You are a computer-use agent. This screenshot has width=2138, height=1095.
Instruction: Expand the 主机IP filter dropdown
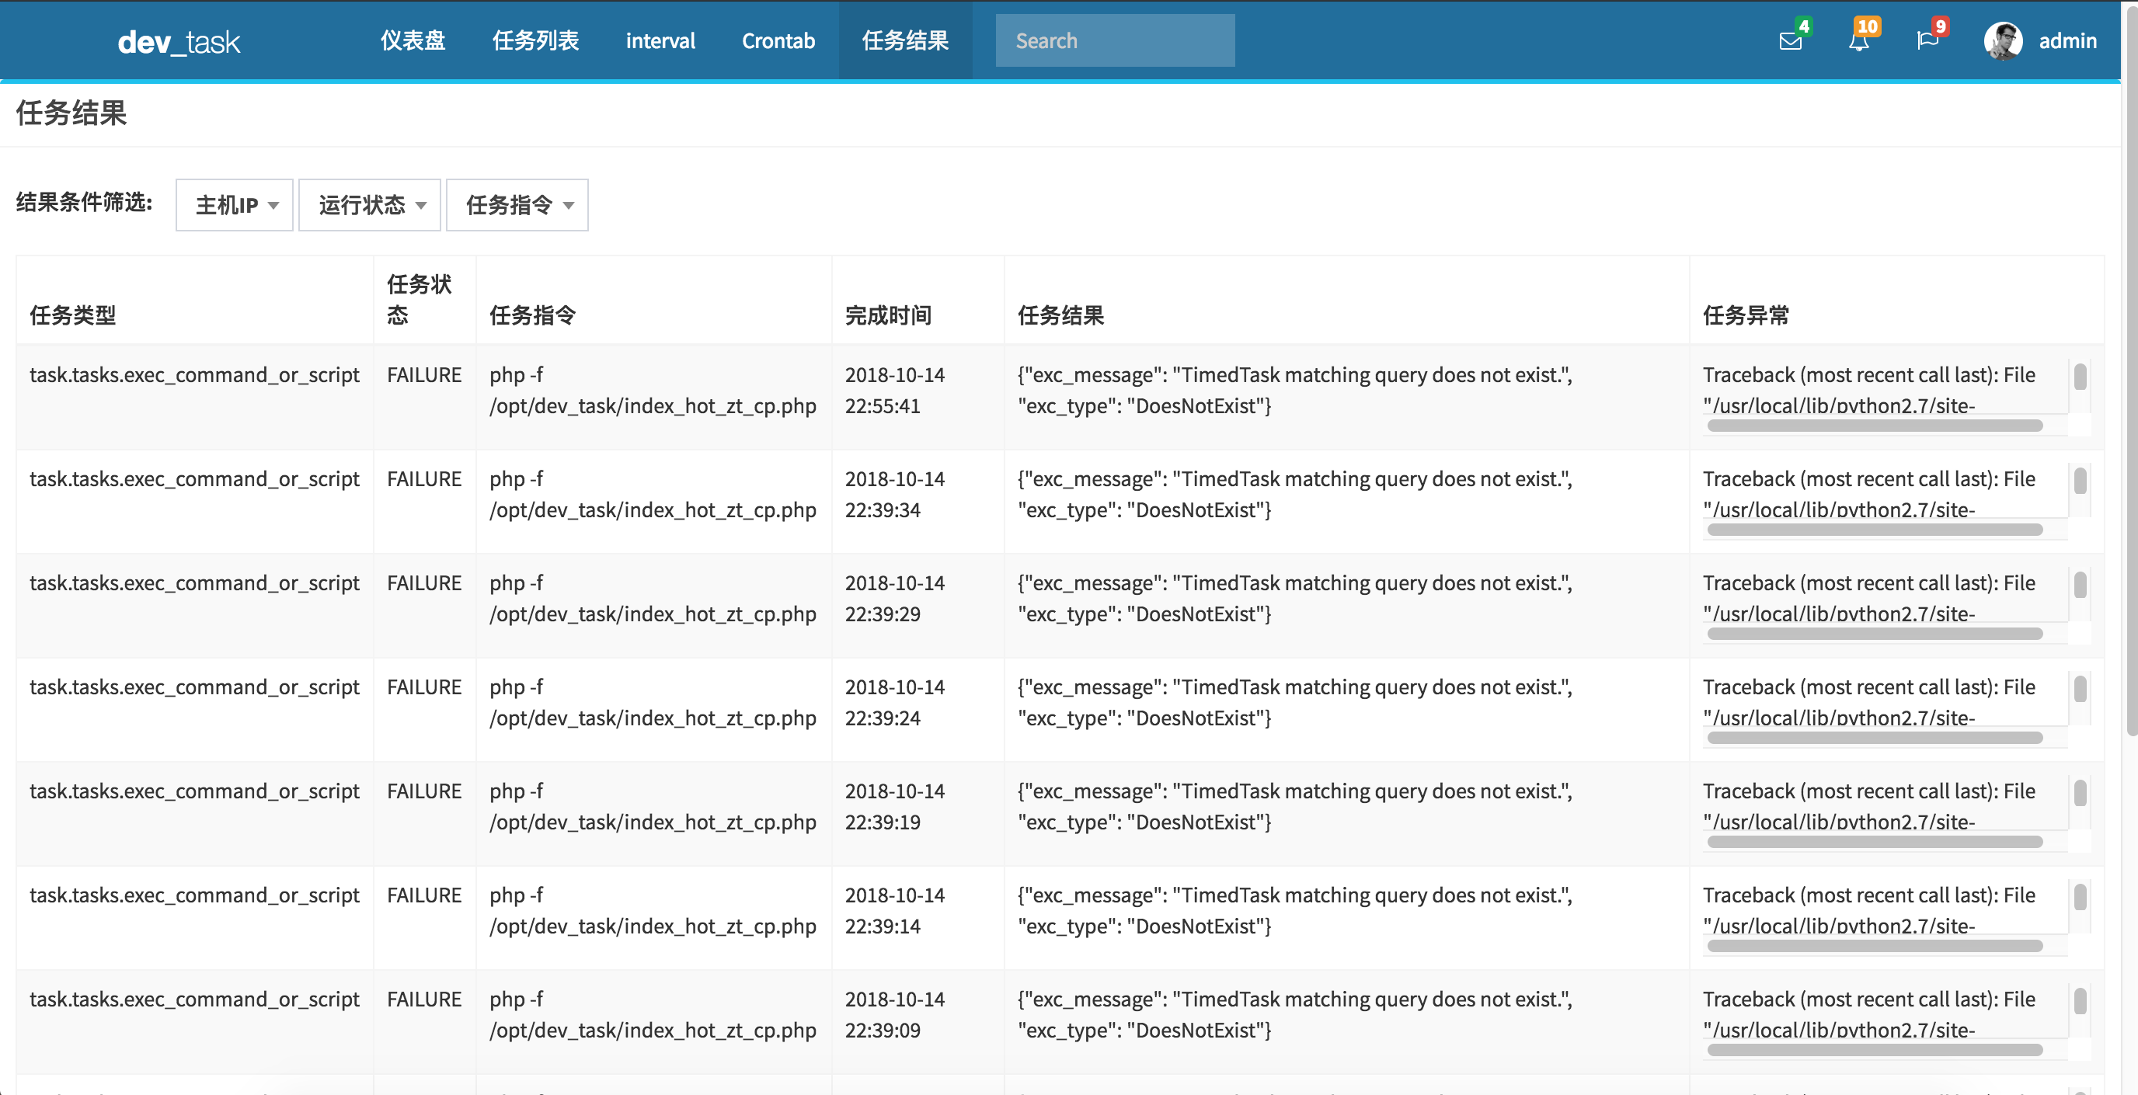coord(235,205)
